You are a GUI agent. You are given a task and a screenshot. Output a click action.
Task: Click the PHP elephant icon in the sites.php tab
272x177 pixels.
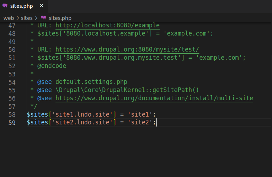(x=5, y=6)
